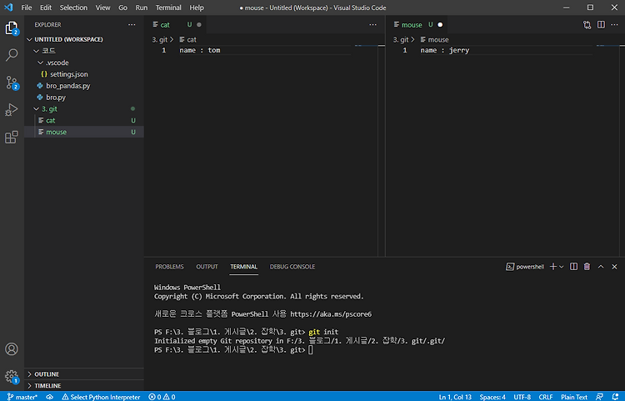
Task: Click the master branch indicator in status bar
Action: (x=22, y=397)
